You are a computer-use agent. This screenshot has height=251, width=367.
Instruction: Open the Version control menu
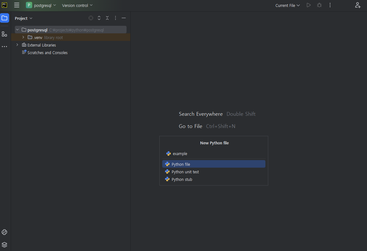pos(77,5)
